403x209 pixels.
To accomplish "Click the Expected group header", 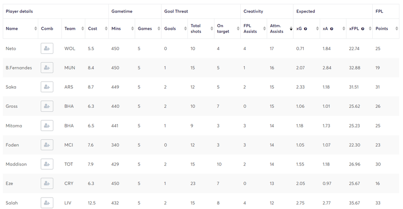I will tap(333, 11).
